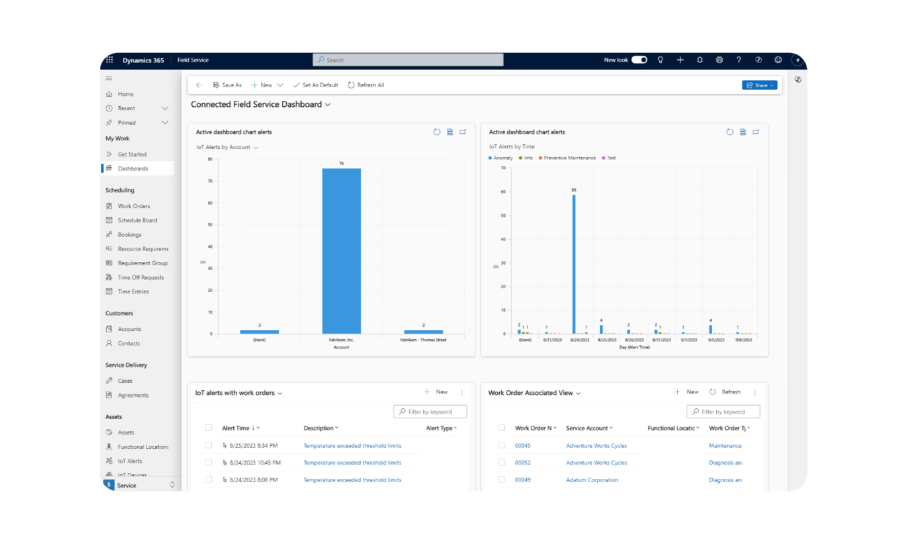Click the notifications bell icon
This screenshot has width=907, height=544.
[699, 60]
